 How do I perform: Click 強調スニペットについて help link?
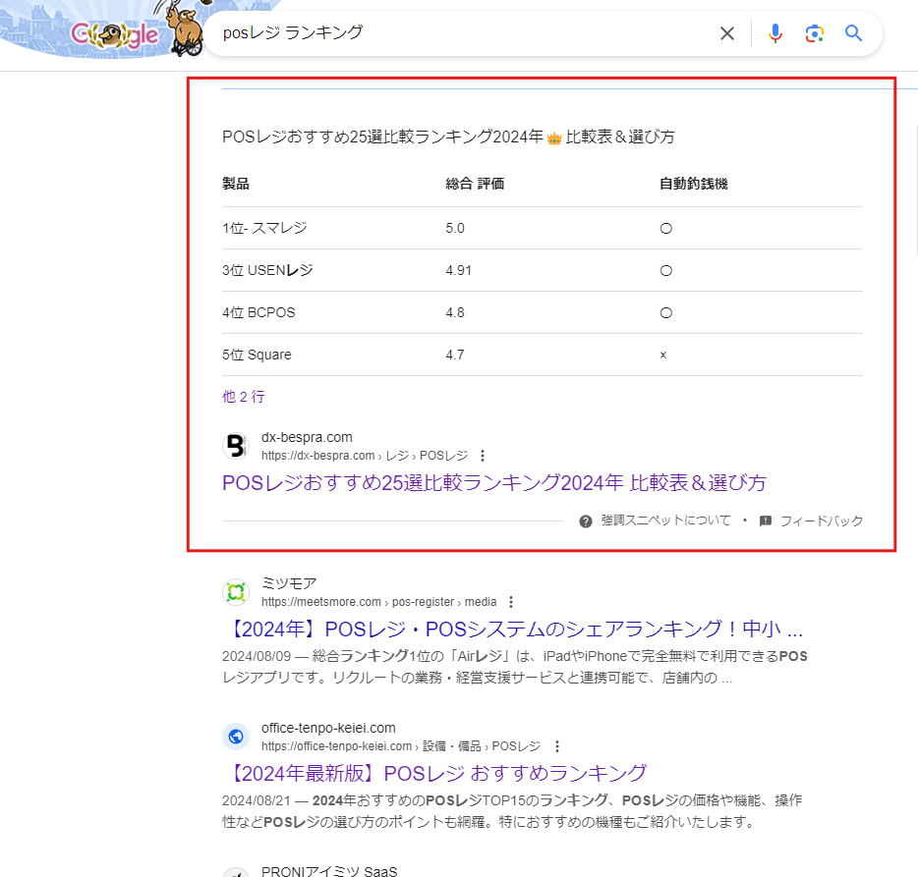[665, 521]
